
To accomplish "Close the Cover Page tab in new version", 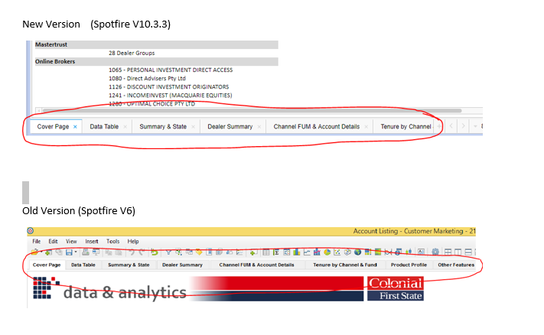I will pos(75,126).
